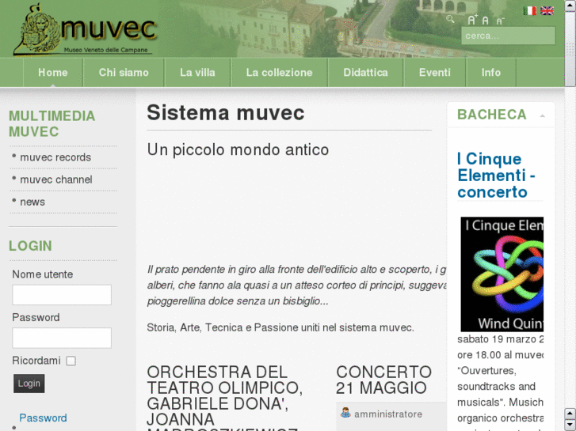Open the muvec records link
This screenshot has height=431, width=576.
[55, 157]
